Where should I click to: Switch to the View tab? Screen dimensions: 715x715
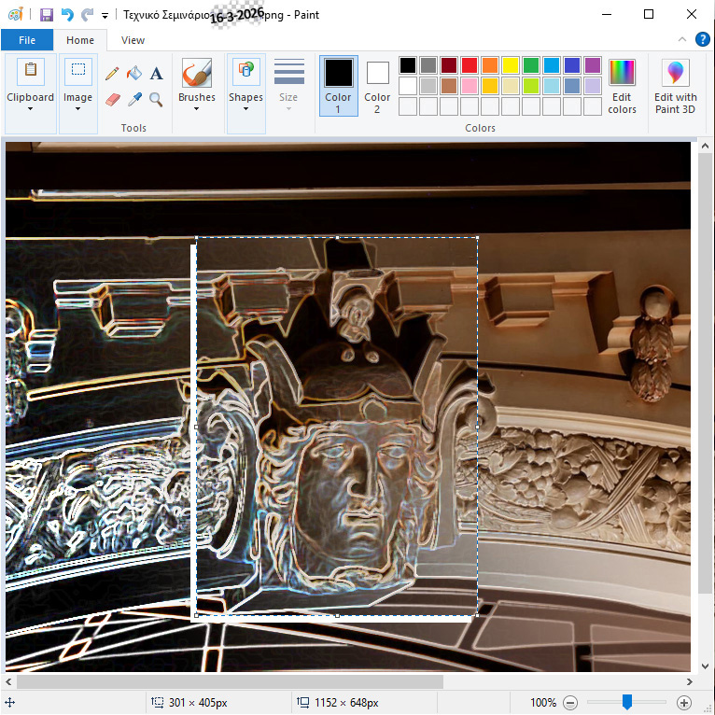point(133,40)
